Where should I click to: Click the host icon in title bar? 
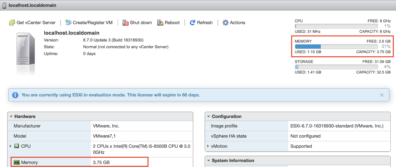tap(4, 6)
